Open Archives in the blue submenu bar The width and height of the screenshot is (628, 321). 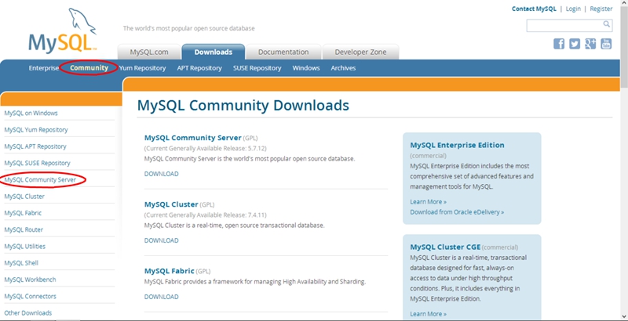[x=343, y=68]
